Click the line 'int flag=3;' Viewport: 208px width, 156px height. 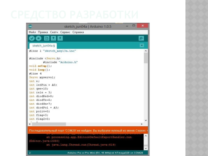(x=38, y=115)
